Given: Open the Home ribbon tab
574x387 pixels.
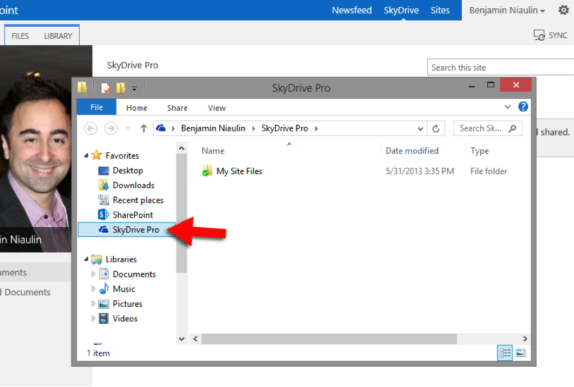Looking at the screenshot, I should tap(136, 108).
